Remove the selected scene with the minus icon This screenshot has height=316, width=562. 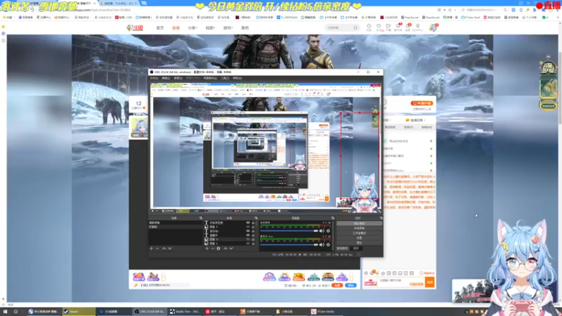(157, 249)
